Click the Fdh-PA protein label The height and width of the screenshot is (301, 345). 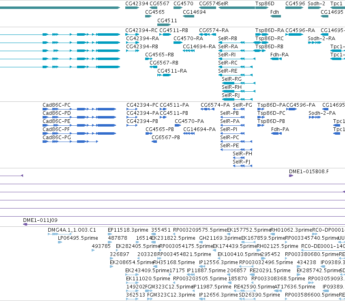click(280, 129)
